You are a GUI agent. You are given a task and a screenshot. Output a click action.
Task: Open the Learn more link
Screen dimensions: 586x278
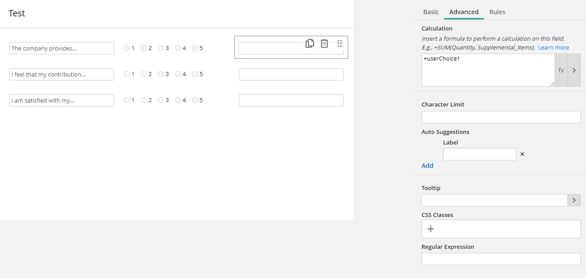553,48
